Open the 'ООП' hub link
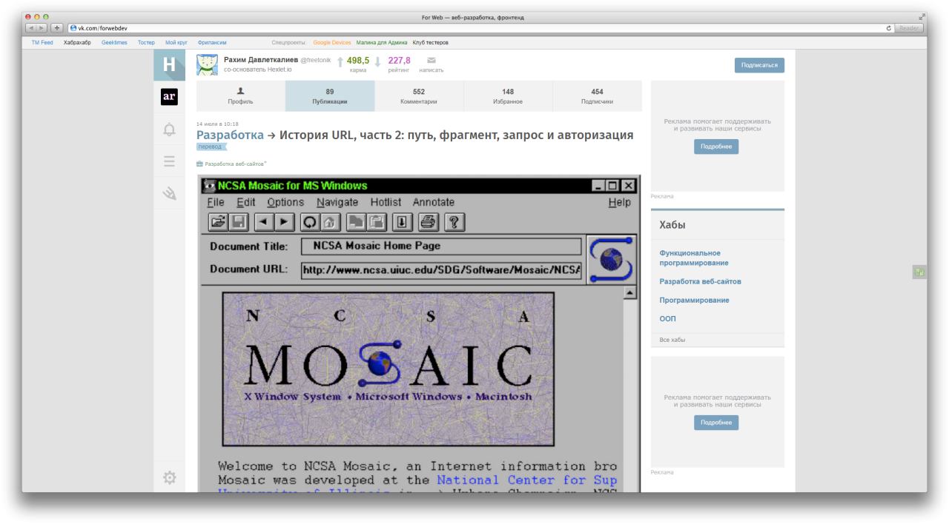This screenshot has width=949, height=524. click(x=667, y=319)
